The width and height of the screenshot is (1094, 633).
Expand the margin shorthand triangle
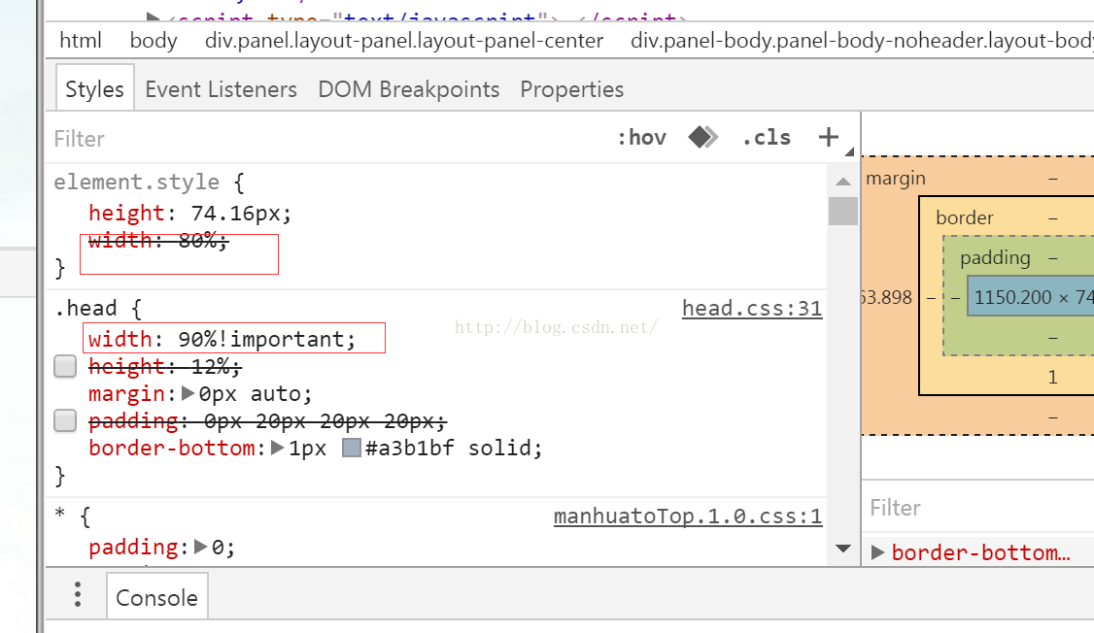188,393
